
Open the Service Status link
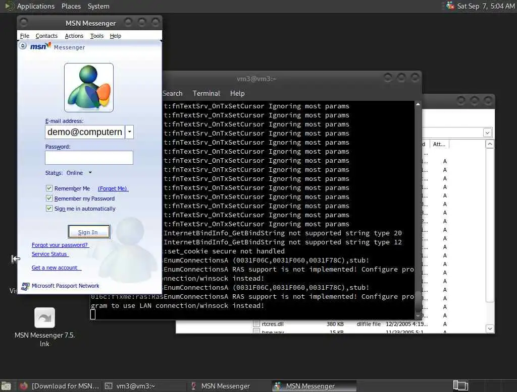(x=50, y=254)
